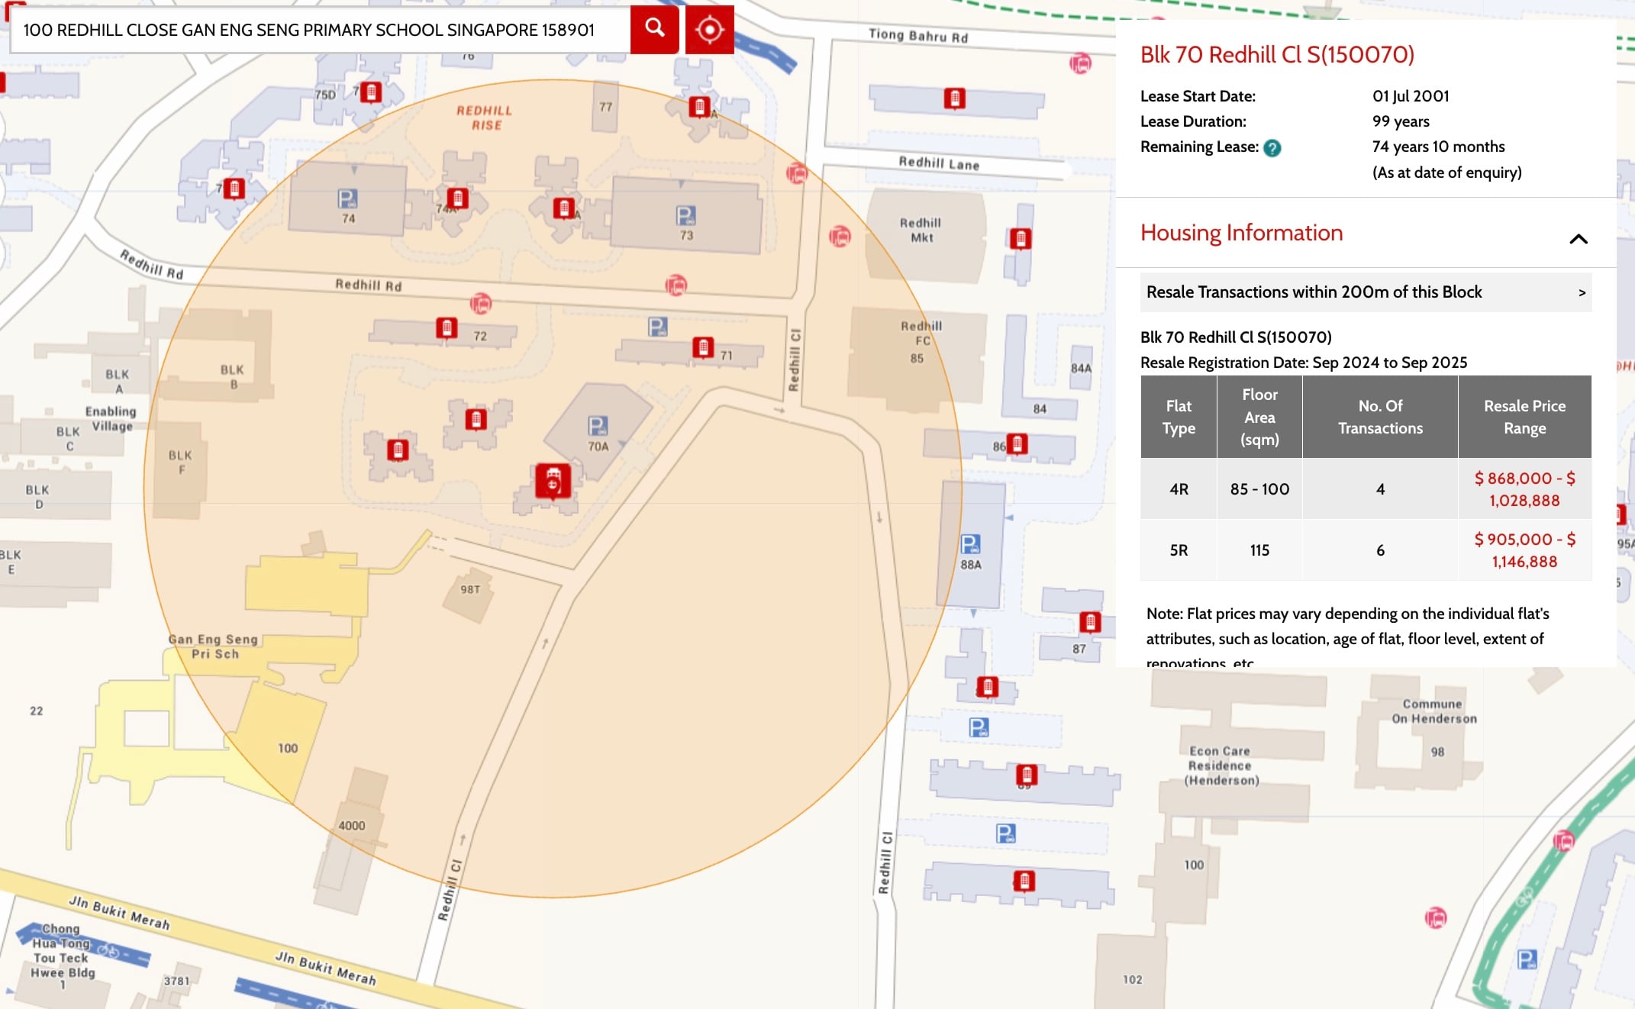Click the HDB marker on block 86
The image size is (1635, 1009).
[x=1017, y=443]
